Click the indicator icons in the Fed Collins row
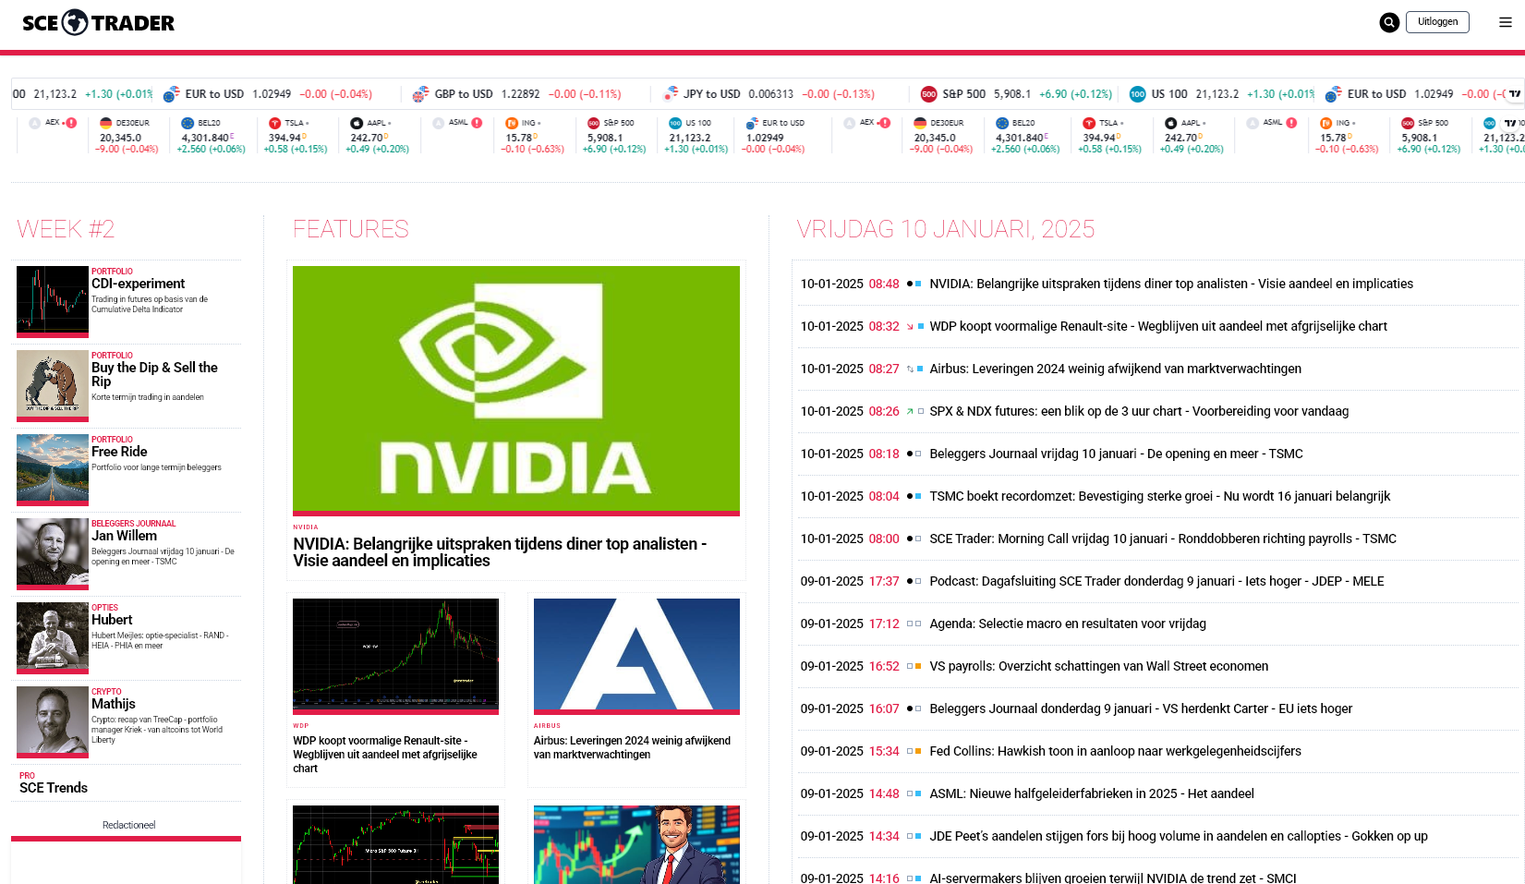 (x=914, y=751)
